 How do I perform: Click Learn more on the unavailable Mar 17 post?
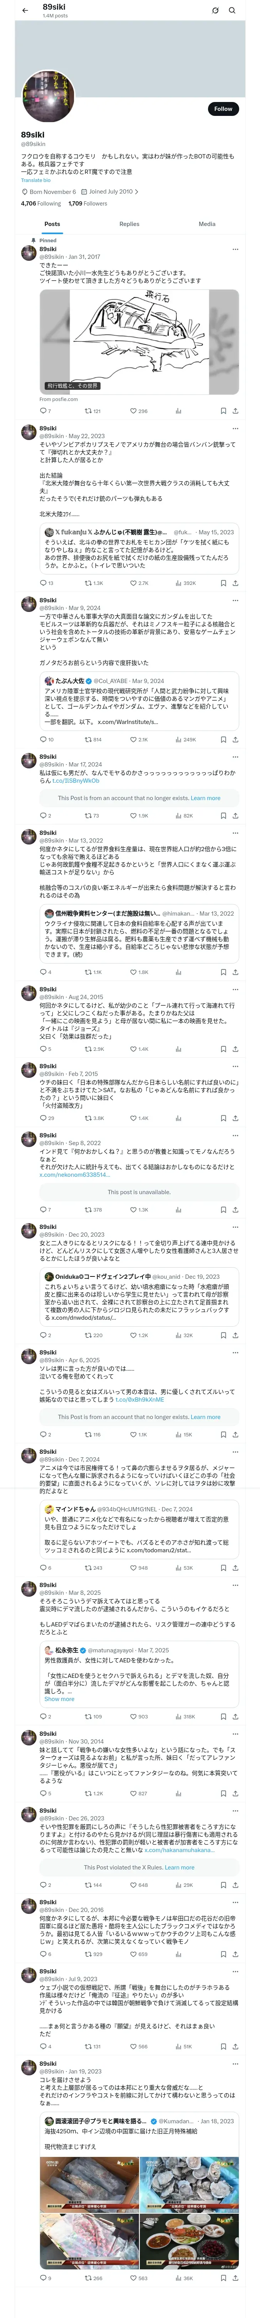tap(205, 797)
